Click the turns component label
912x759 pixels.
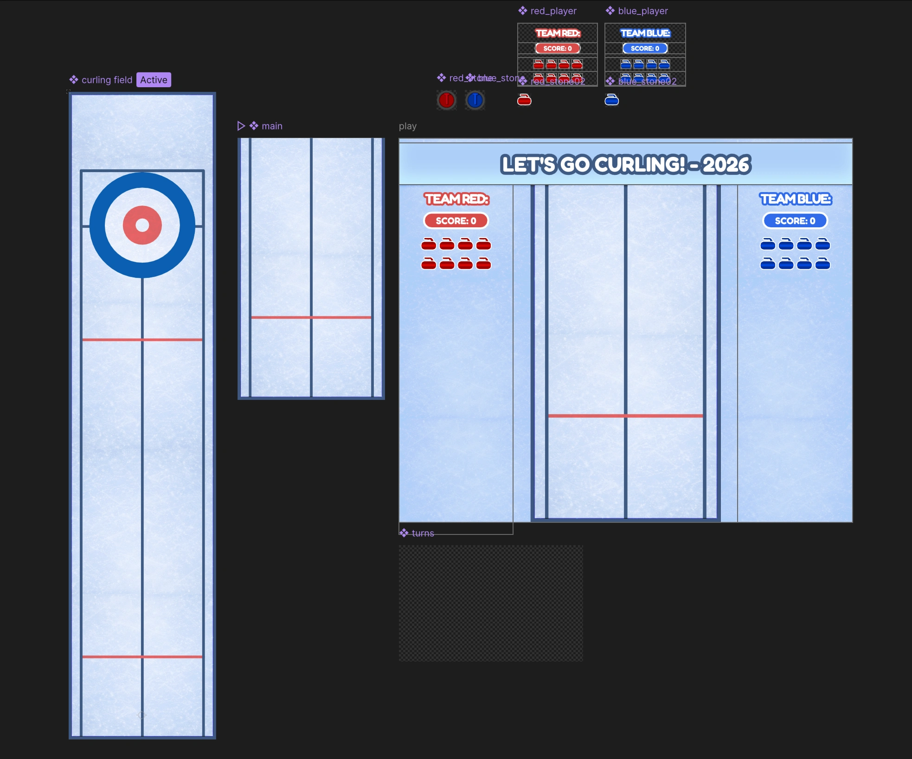[422, 533]
